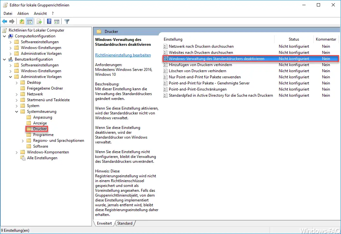This screenshot has height=234, width=341.
Task: Open the Aktion menu
Action: coord(23,14)
